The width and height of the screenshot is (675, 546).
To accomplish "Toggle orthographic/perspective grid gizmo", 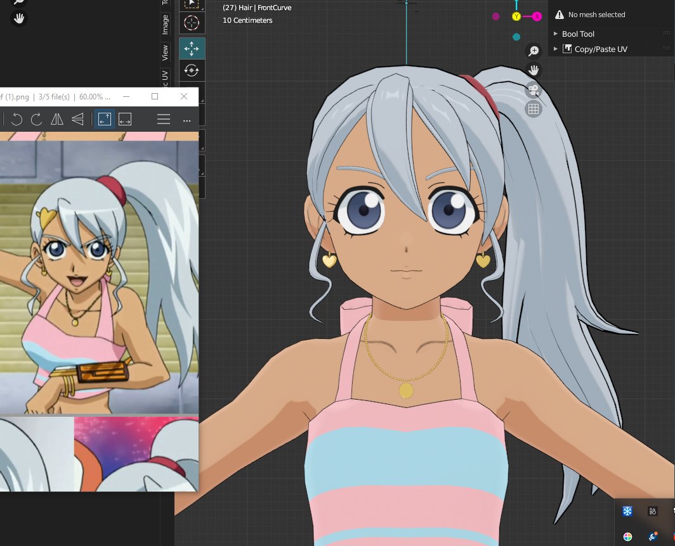I will (x=534, y=109).
